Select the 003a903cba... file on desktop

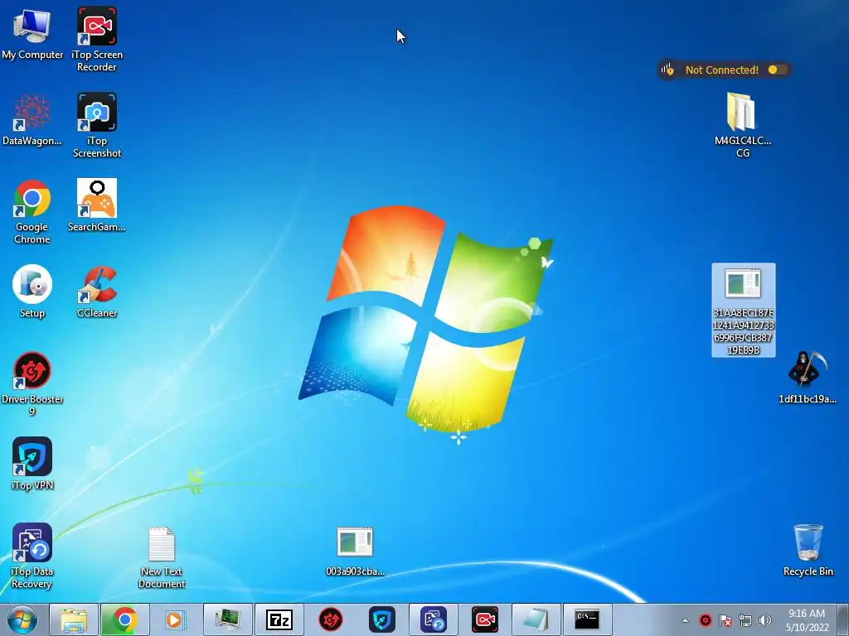point(355,551)
